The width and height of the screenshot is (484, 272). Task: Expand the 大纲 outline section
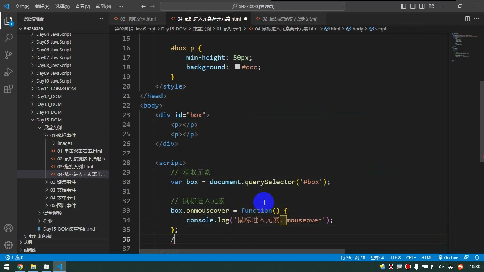[x=63, y=242]
